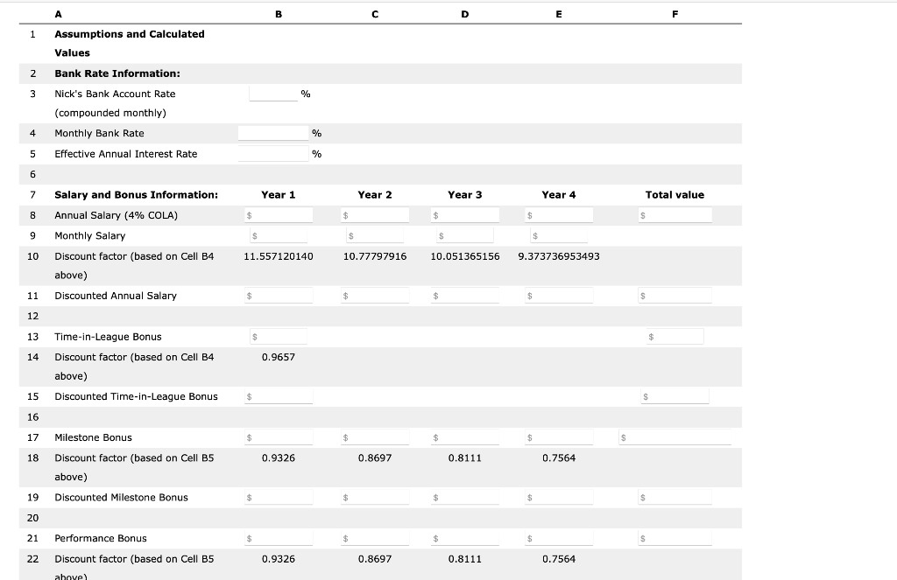Viewport: 897px width, 580px height.
Task: Click discount factor value 10.051365156
Action: tap(465, 256)
